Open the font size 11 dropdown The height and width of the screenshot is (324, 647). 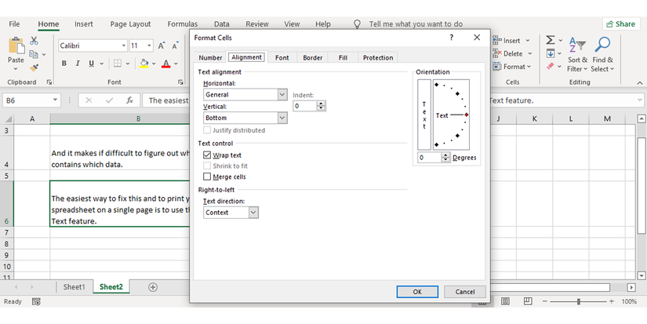149,46
